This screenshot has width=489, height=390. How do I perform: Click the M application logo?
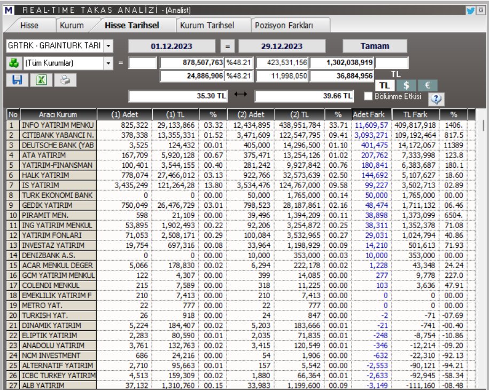coord(9,10)
